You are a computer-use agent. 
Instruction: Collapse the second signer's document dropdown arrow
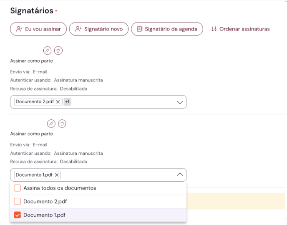(180, 175)
